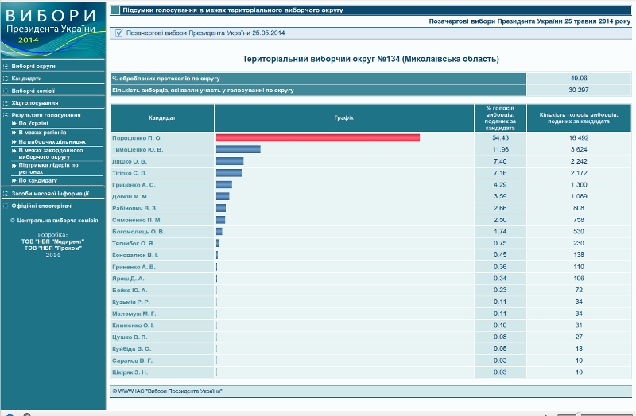Click the 3 624 votes cell for Тимошенко

579,150
